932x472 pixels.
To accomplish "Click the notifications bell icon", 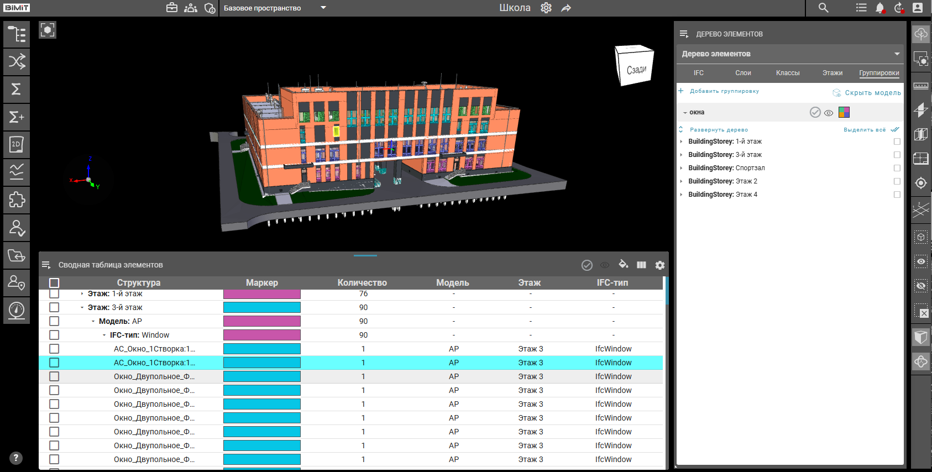I will pyautogui.click(x=879, y=8).
